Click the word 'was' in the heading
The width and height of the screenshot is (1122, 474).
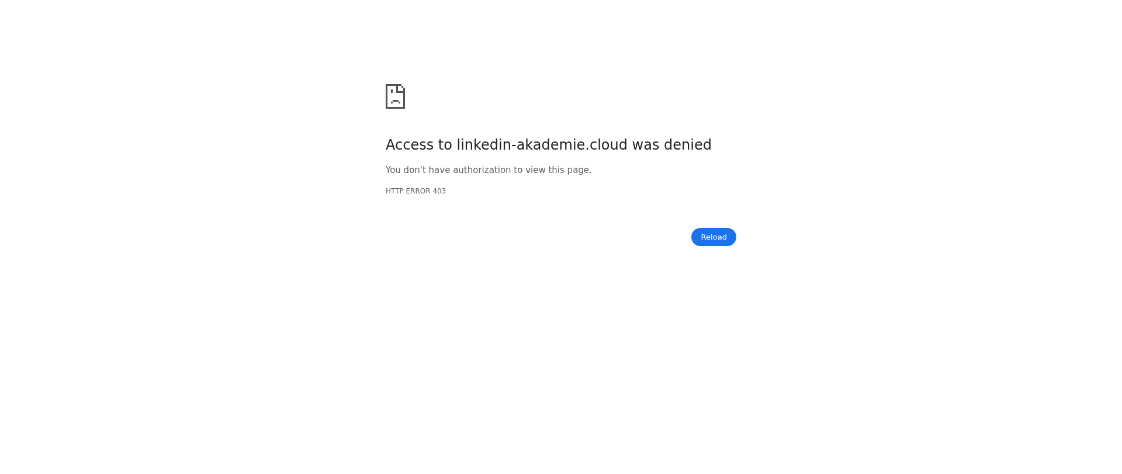646,145
